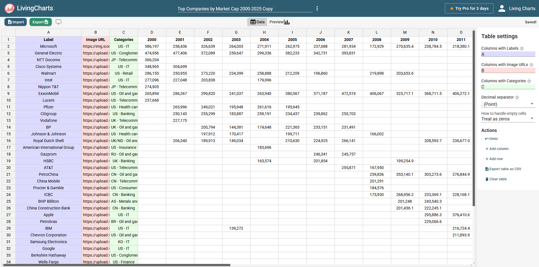The image size is (539, 267).
Task: Edit the Columns with Labels field
Action: click(508, 54)
